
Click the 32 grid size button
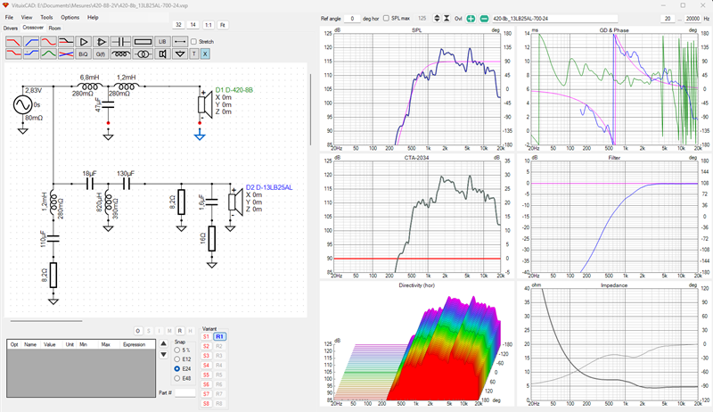point(179,25)
